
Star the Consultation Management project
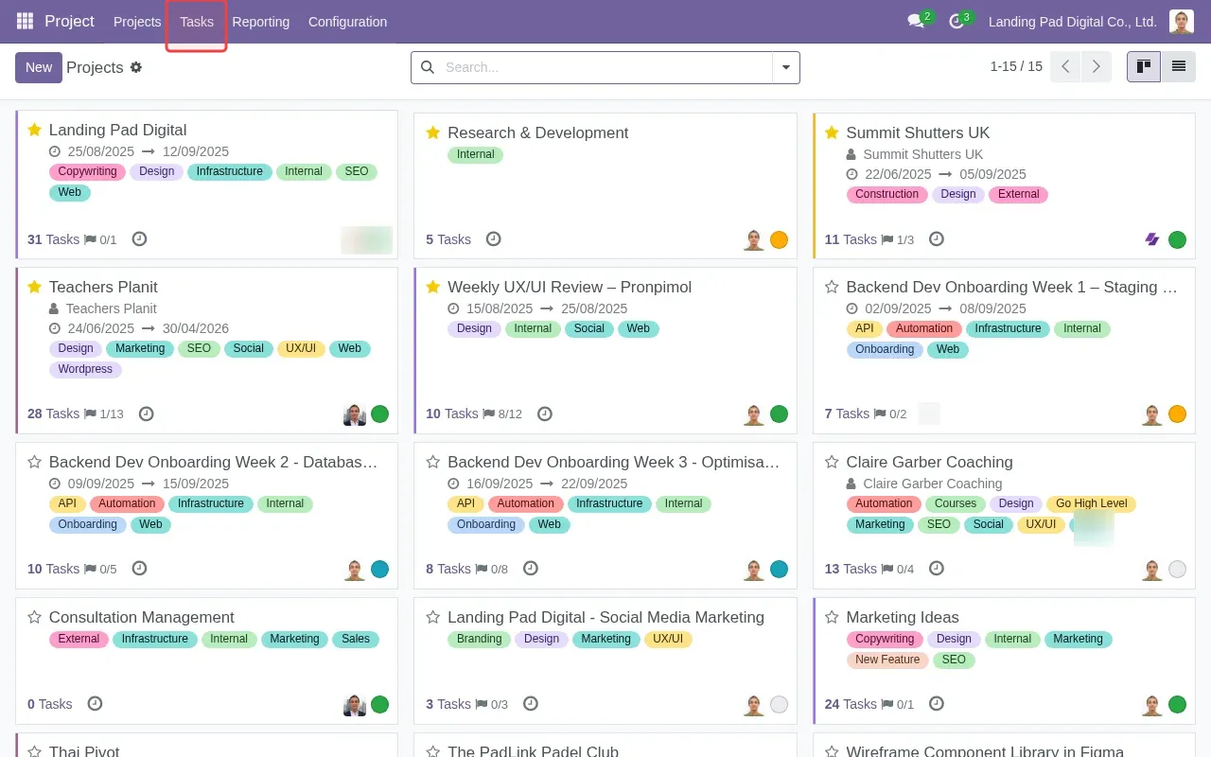point(34,617)
